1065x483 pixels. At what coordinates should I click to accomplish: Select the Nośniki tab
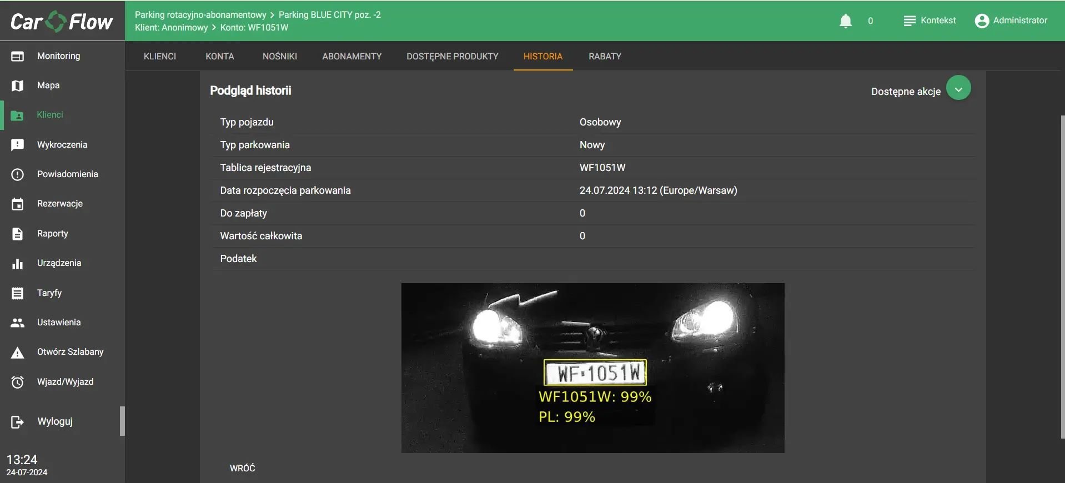click(279, 57)
